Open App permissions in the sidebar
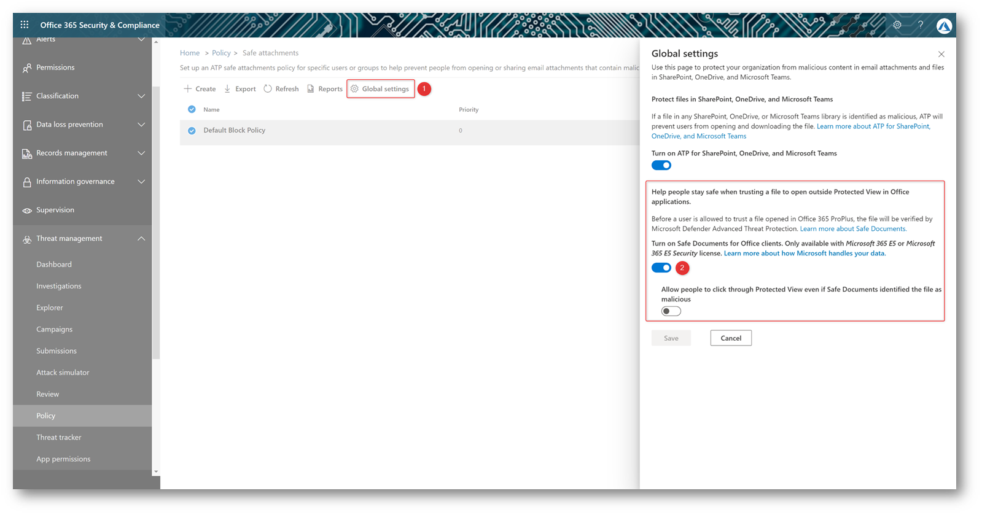Screen dimensions: 982x515 [x=63, y=459]
